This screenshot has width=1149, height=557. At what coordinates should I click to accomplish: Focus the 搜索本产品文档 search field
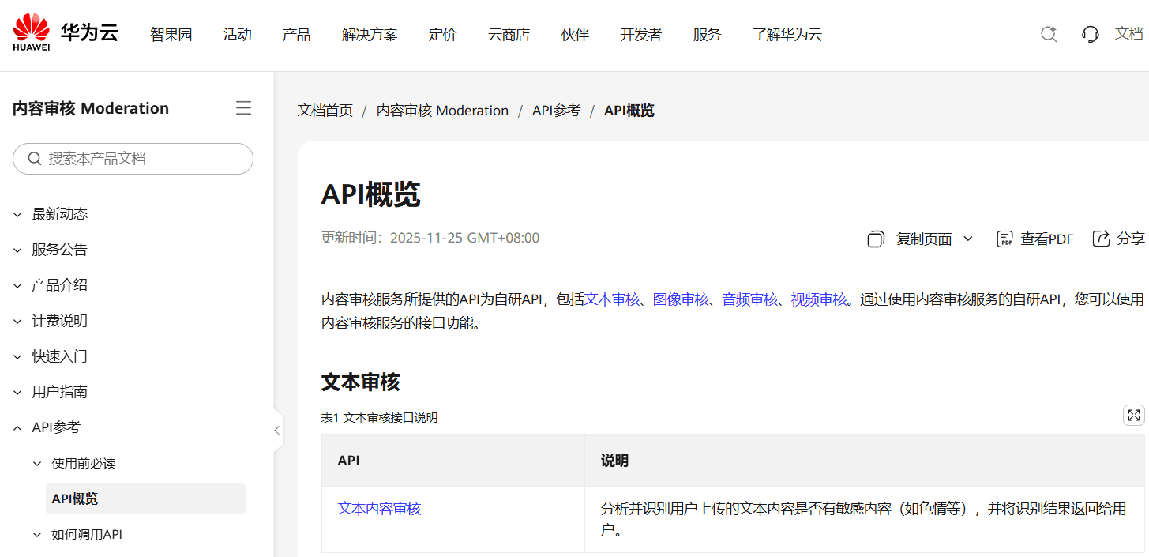coord(133,159)
